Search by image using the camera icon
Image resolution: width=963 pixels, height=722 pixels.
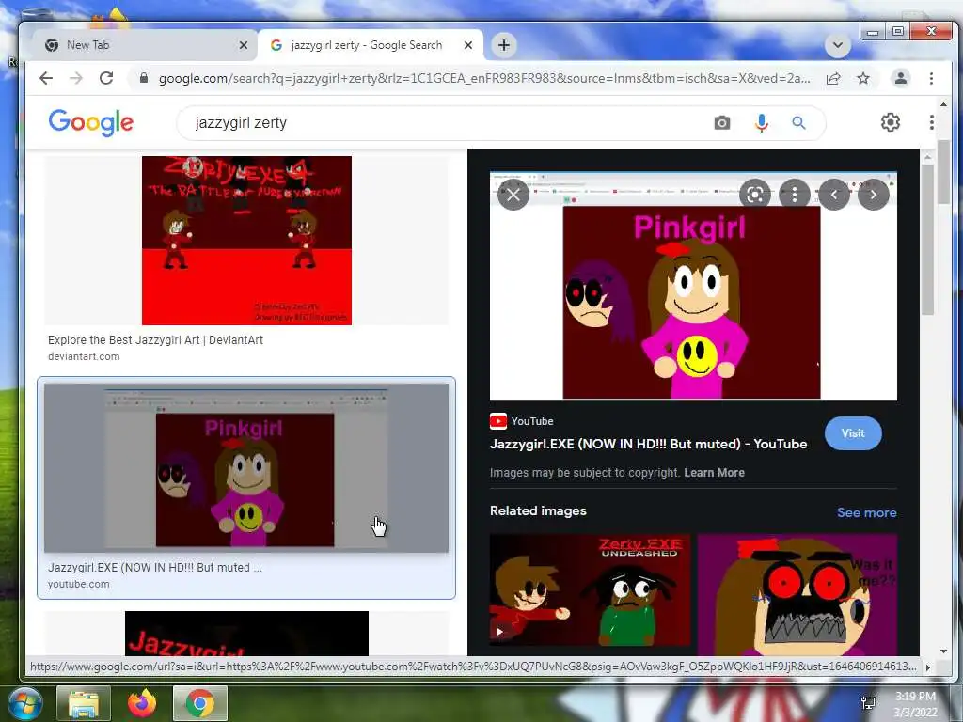pos(722,123)
